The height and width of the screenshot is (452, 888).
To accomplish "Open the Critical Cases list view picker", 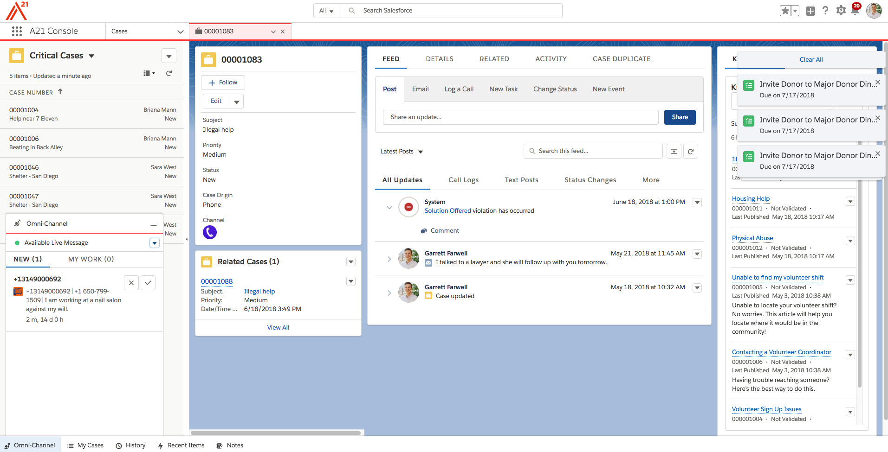I will [91, 56].
